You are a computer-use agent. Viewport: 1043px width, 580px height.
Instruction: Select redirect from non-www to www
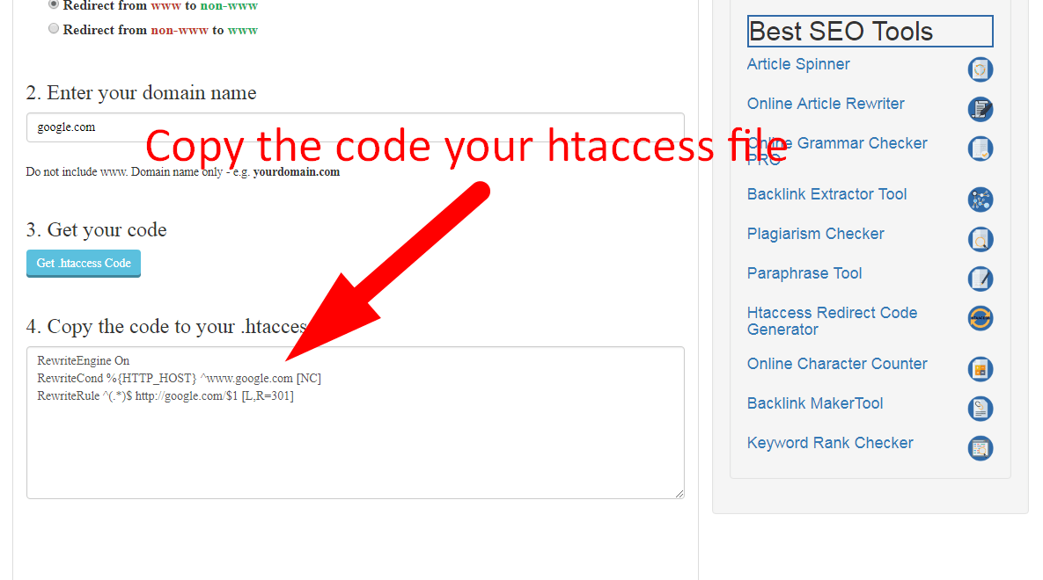[x=53, y=28]
